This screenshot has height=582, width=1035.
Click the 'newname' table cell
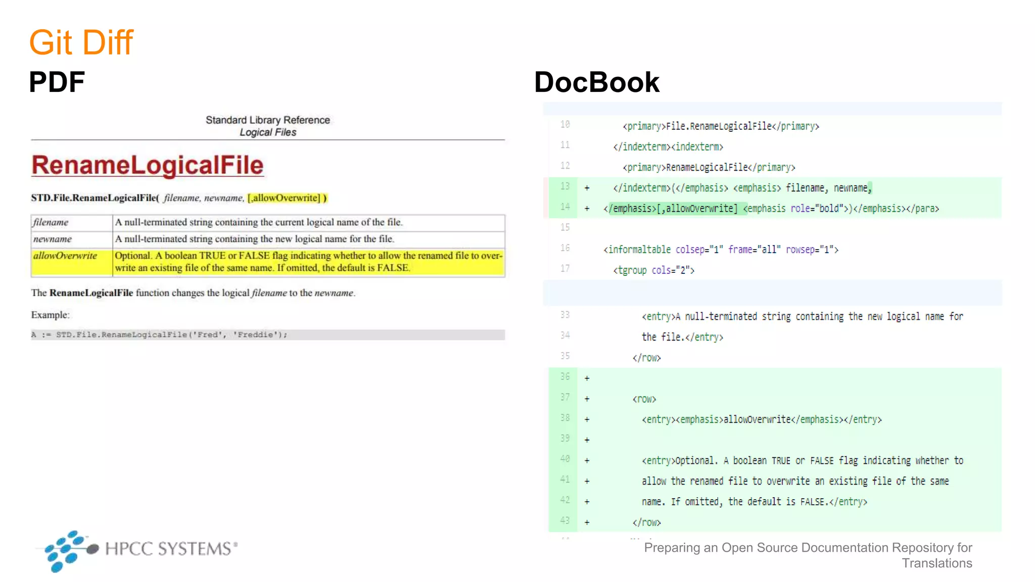tap(72, 239)
